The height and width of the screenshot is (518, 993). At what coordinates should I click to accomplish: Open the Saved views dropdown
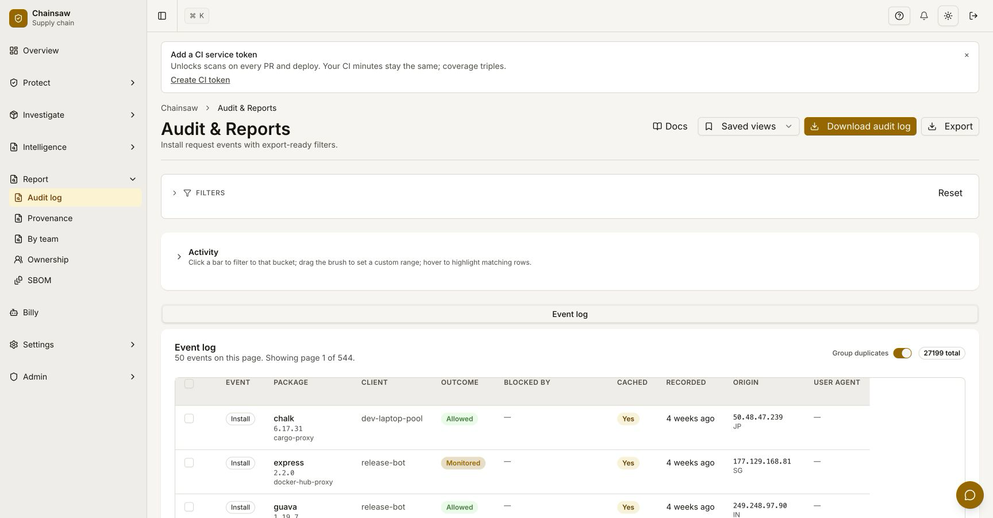[748, 126]
